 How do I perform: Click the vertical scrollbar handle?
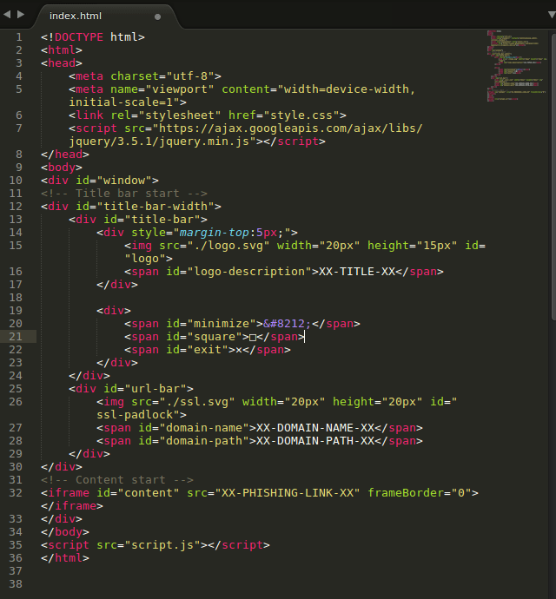553,174
